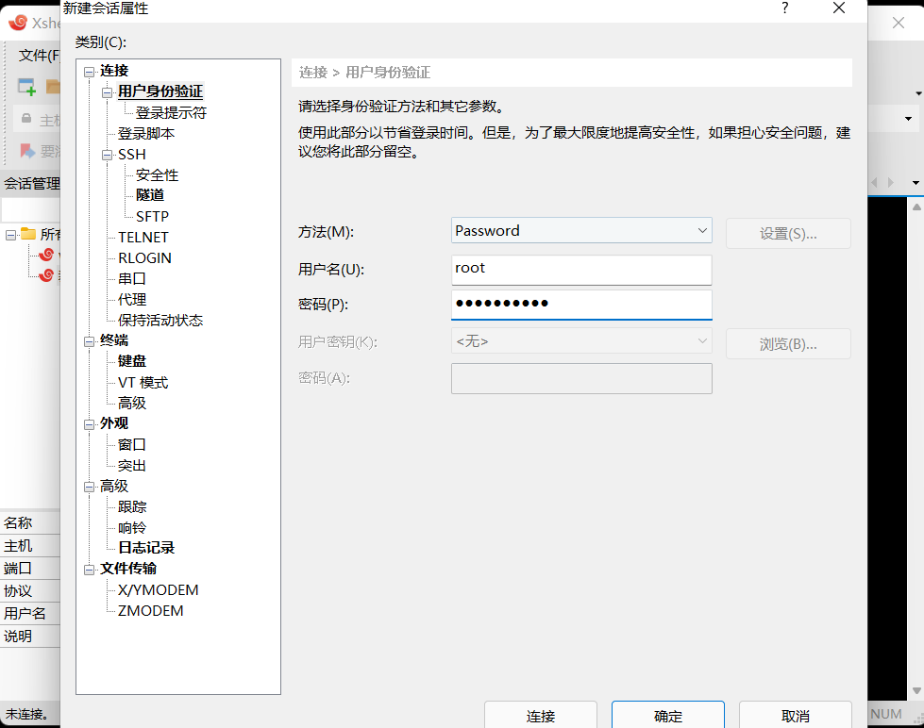Viewport: 924px width, 728px height.
Task: Collapse the 文件传输 tree node
Action: pos(89,570)
